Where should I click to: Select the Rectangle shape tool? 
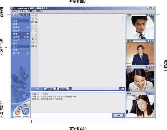click(x=36, y=32)
